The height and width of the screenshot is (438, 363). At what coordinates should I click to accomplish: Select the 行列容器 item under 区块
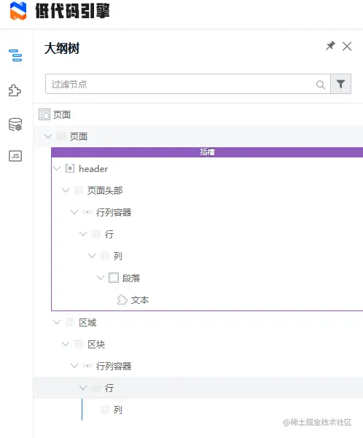coord(114,366)
